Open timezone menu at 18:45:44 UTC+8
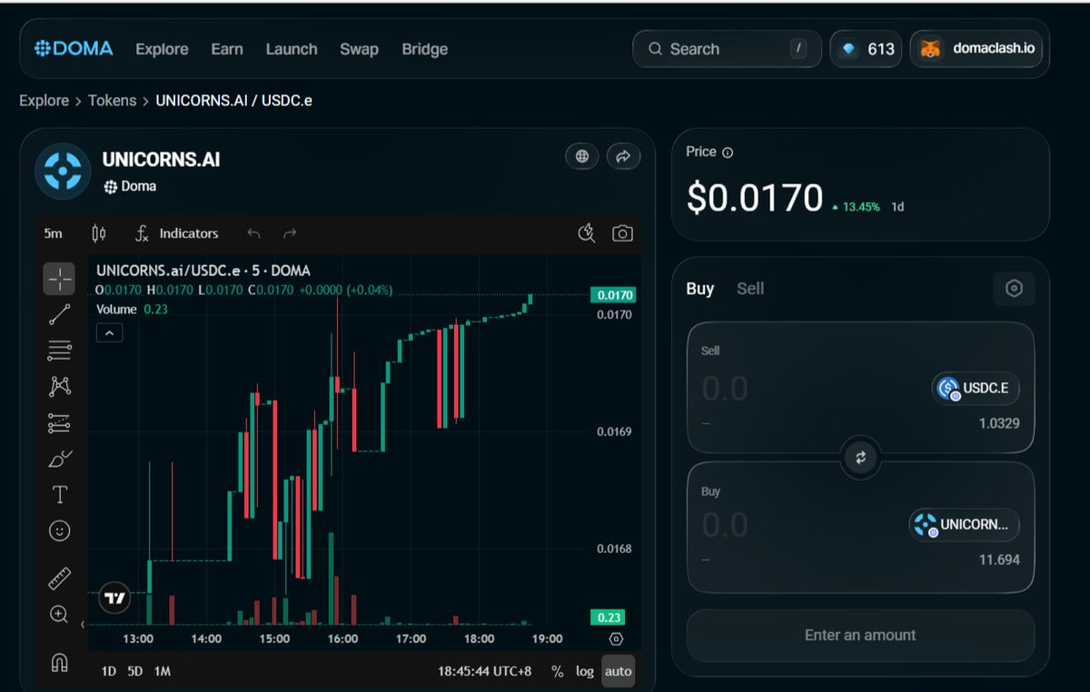Viewport: 1090px width, 692px height. click(484, 671)
